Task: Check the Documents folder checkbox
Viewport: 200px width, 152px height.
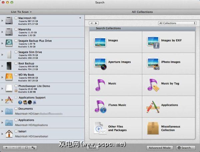Action: (16, 108)
